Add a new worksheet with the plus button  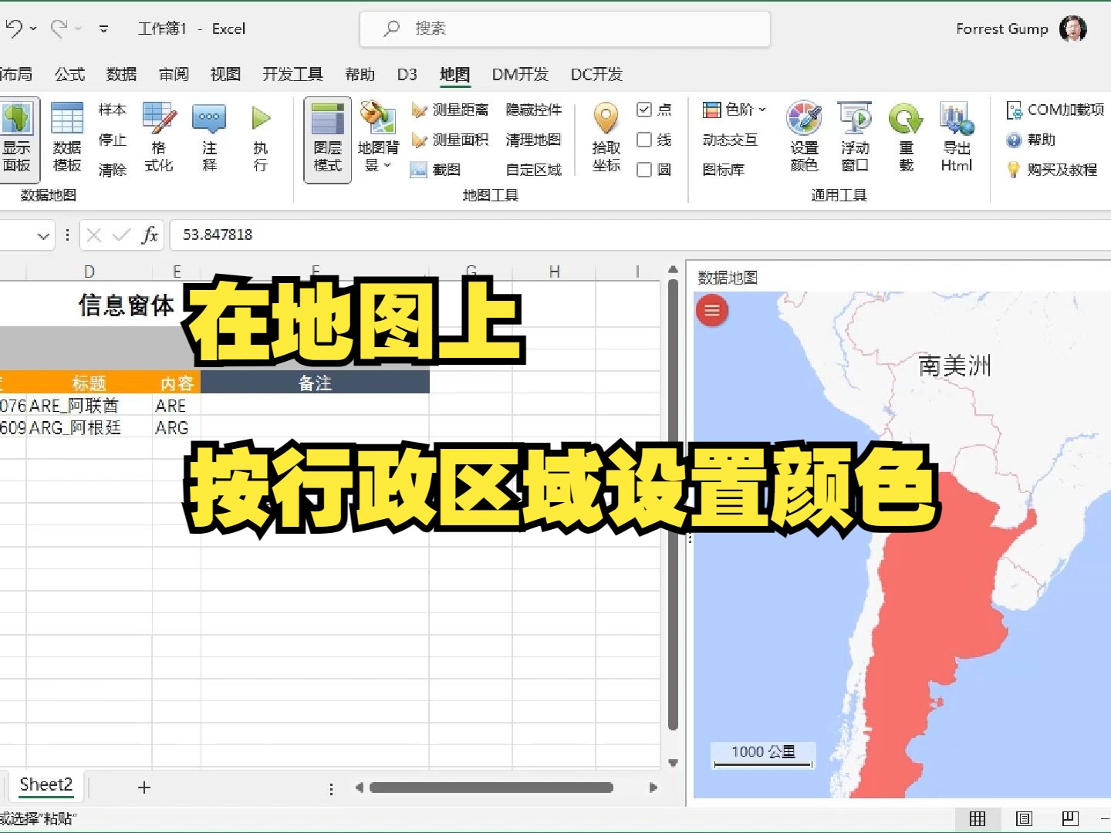tap(144, 787)
